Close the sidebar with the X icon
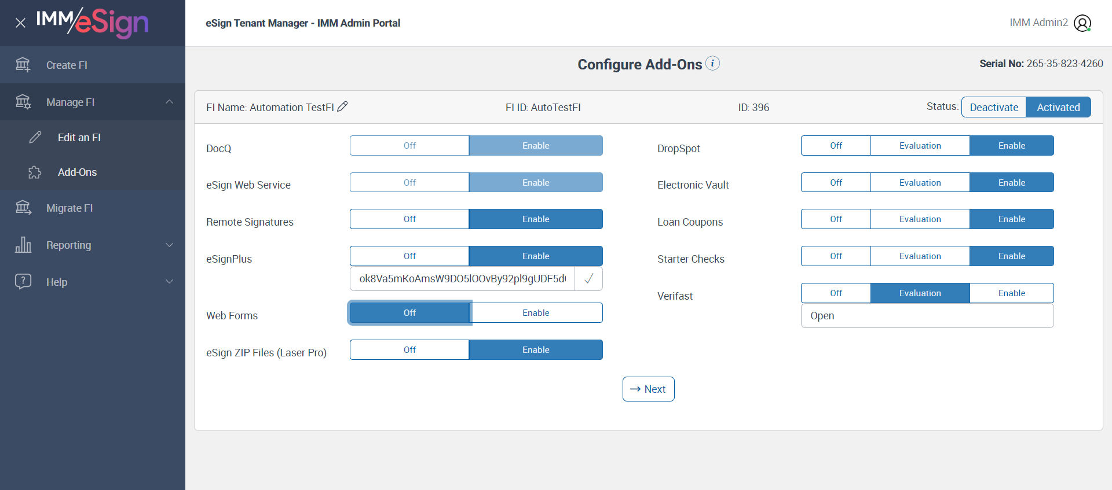Image resolution: width=1112 pixels, height=490 pixels. click(x=20, y=23)
